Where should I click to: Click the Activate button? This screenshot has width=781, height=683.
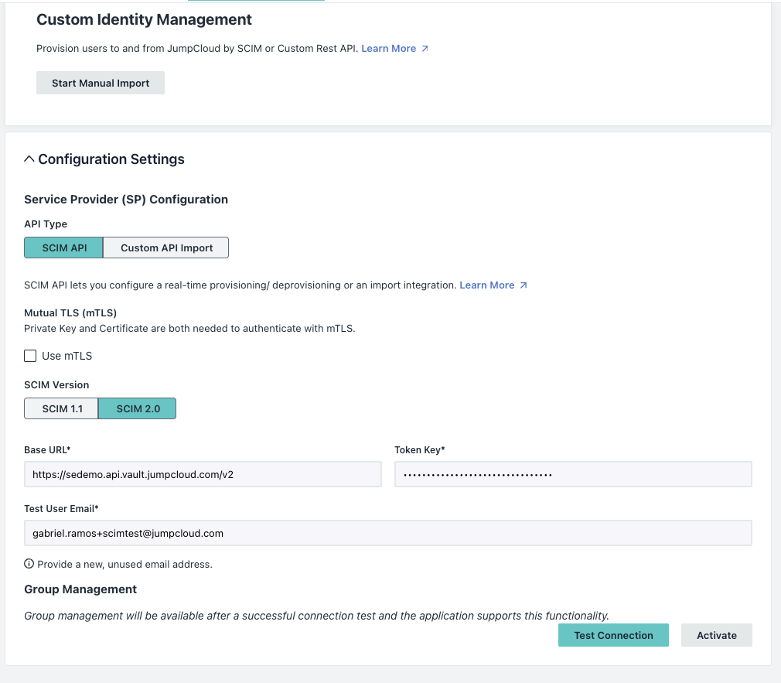[716, 634]
